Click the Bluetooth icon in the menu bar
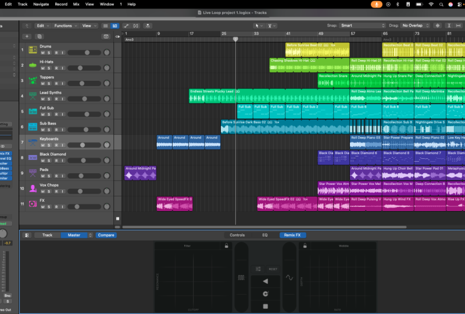This screenshot has height=314, width=465. 398,5
